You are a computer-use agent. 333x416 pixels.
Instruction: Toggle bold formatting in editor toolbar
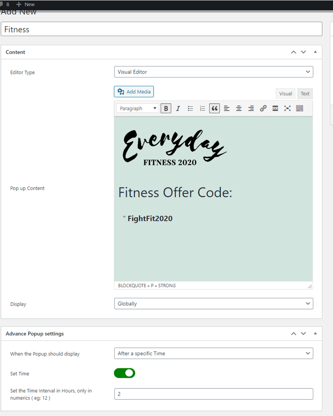click(166, 108)
